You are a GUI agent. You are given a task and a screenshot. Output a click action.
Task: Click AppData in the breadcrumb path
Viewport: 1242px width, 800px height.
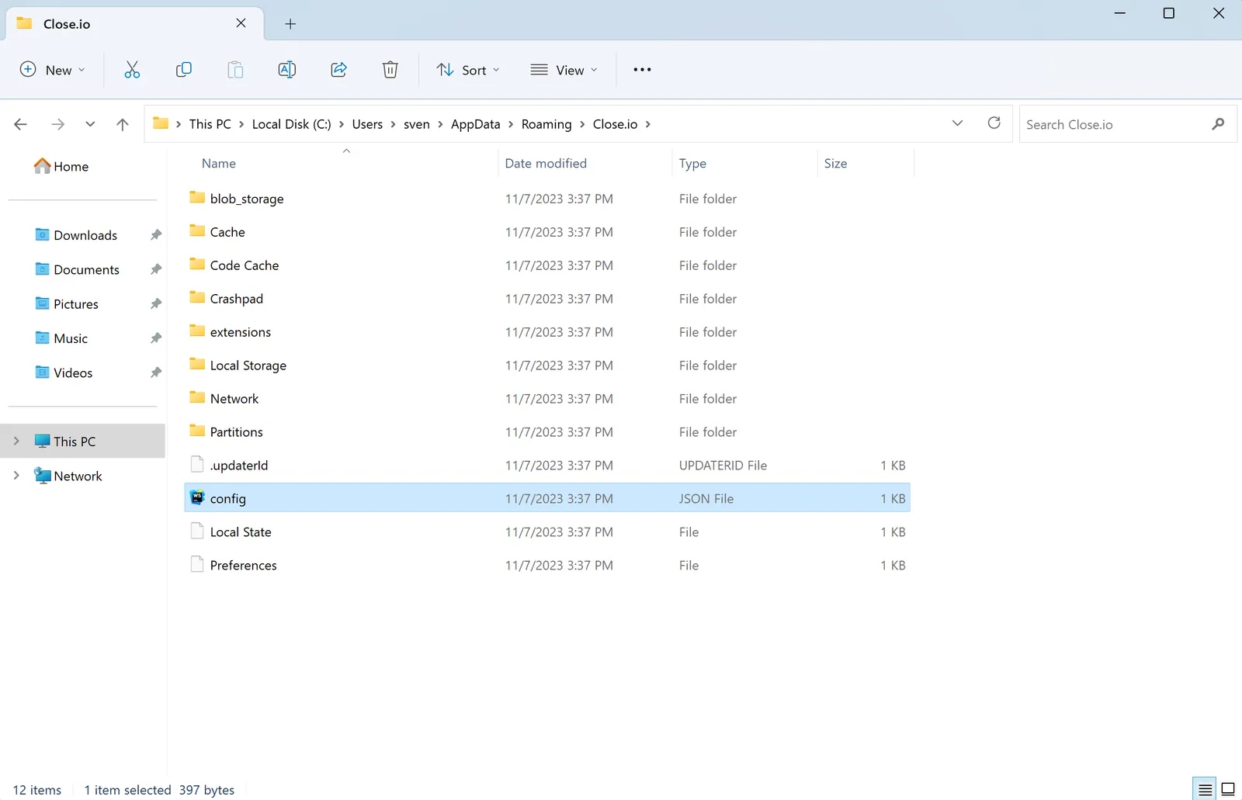click(476, 124)
